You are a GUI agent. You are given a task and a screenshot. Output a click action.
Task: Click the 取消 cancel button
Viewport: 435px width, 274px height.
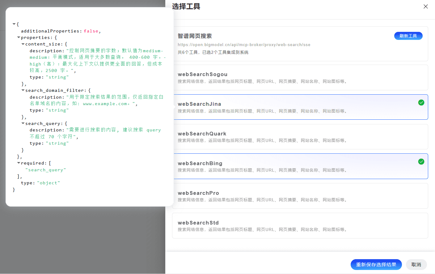(x=416, y=264)
